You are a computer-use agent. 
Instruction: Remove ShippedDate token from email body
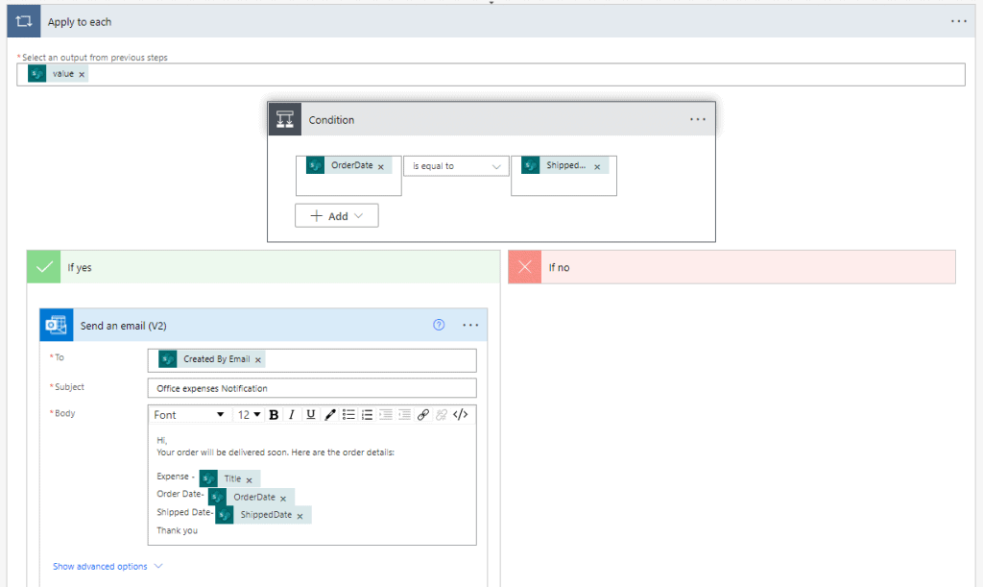pyautogui.click(x=300, y=516)
